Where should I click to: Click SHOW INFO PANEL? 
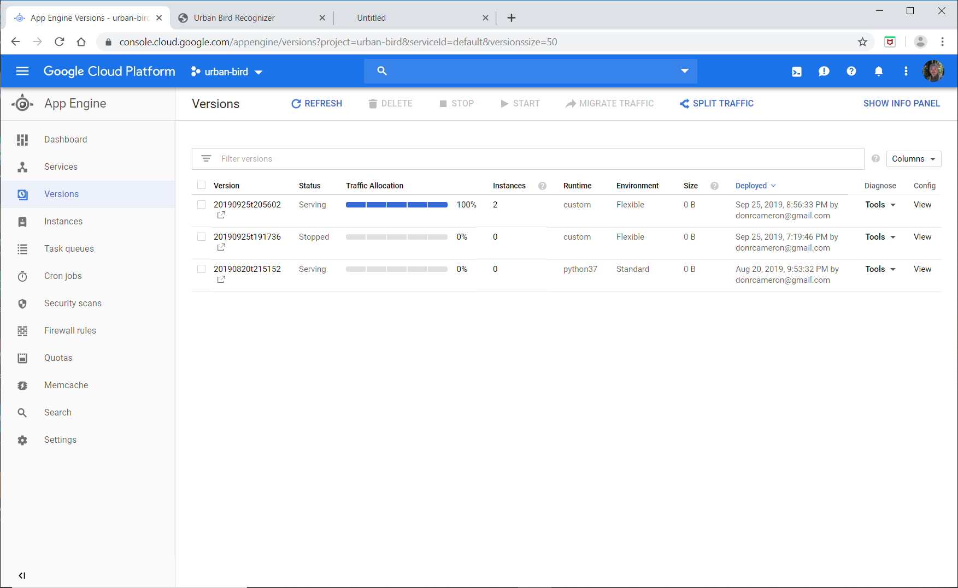pos(902,104)
